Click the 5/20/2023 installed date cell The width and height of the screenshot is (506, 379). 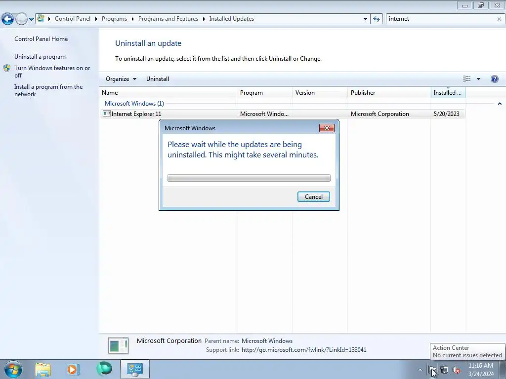[446, 114]
